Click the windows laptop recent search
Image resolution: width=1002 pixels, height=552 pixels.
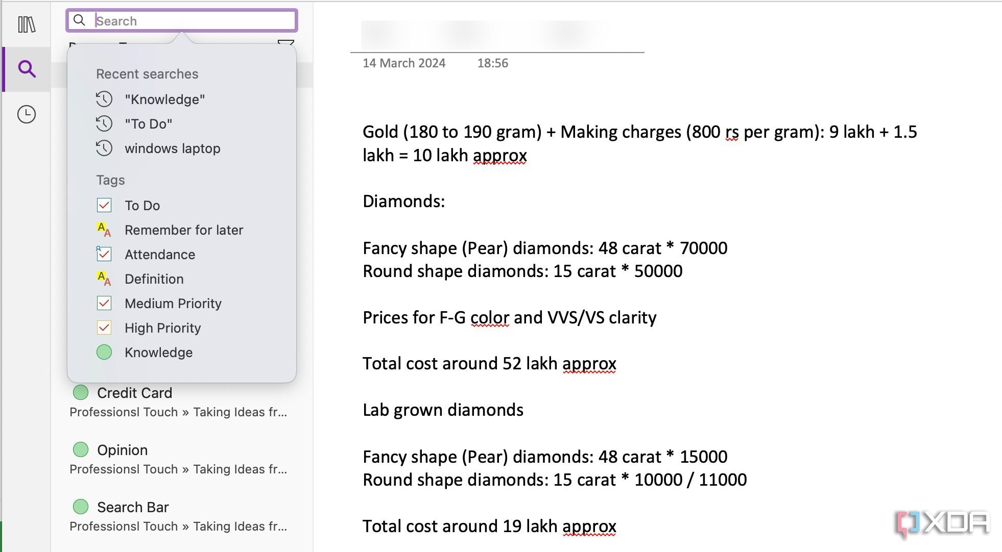[172, 148]
